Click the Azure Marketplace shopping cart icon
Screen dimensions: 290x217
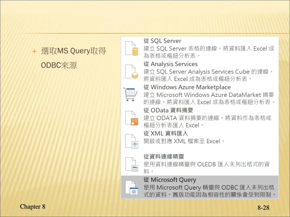[130, 94]
